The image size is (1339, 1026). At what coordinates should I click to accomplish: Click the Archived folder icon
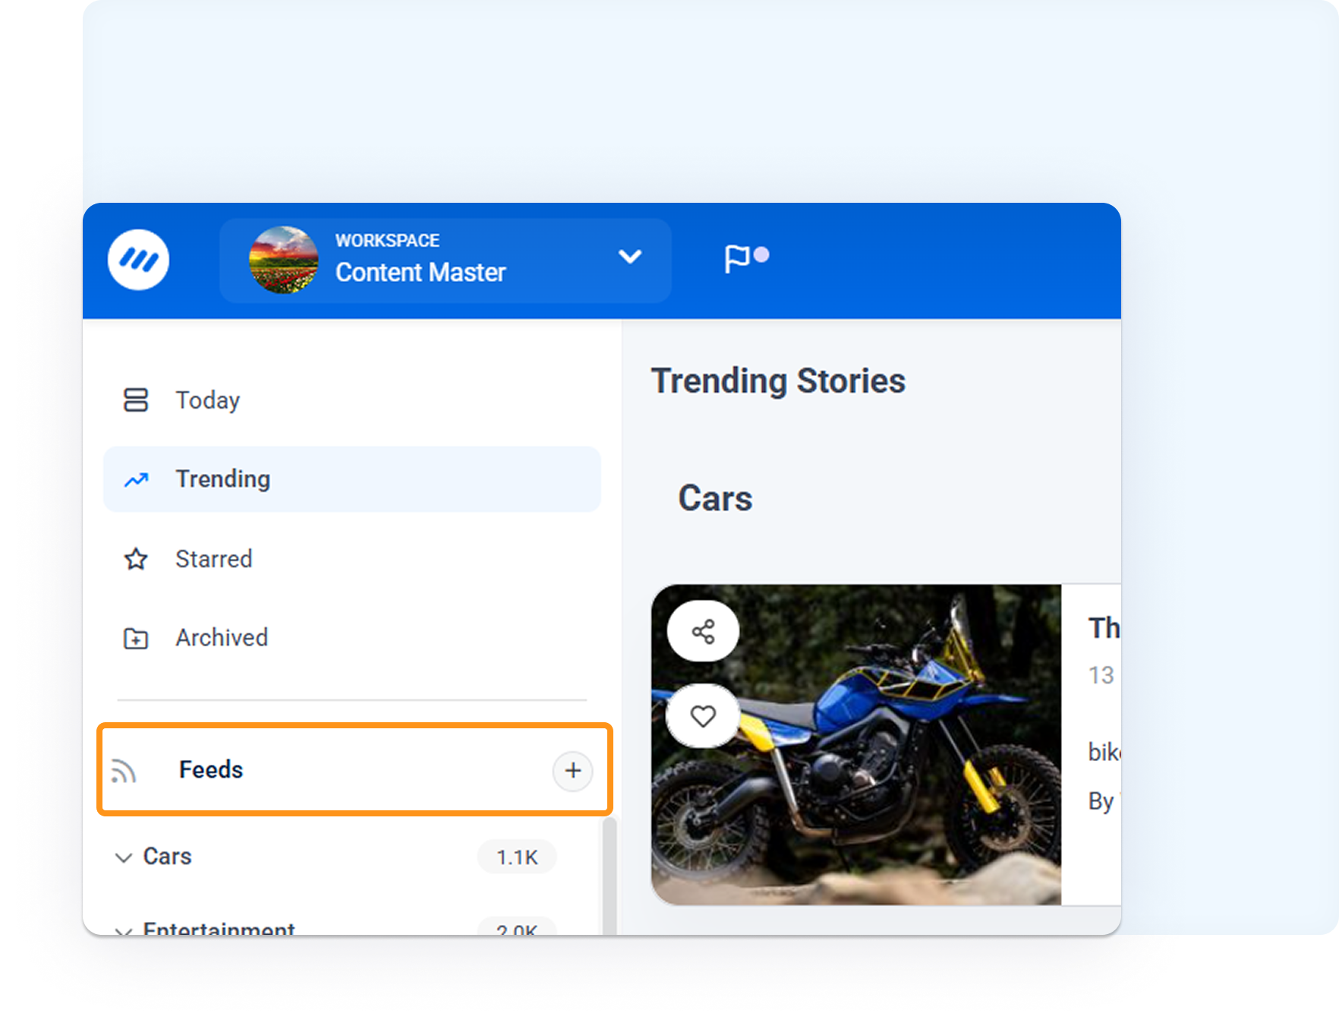pyautogui.click(x=136, y=639)
